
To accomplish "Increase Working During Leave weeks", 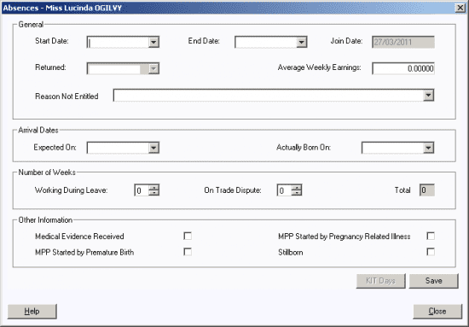I will (153, 188).
